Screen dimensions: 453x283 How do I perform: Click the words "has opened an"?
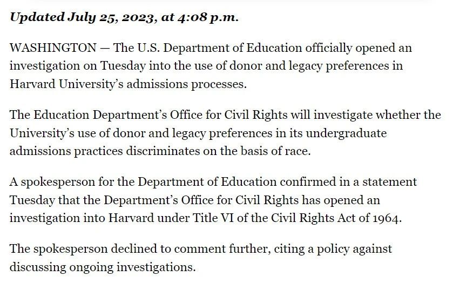(341, 200)
